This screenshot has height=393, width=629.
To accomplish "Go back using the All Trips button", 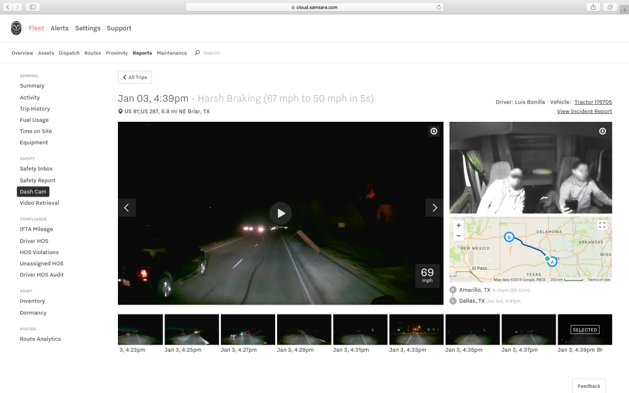I will pos(134,77).
